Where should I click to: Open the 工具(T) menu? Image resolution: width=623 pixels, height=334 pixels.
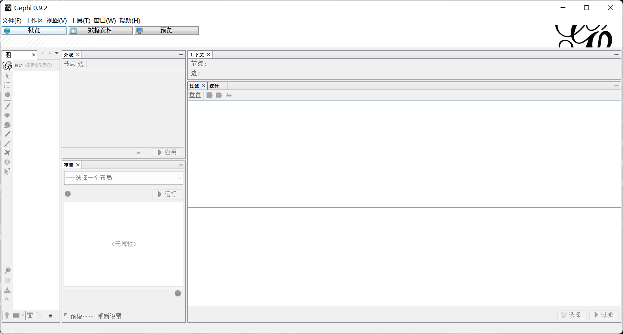click(80, 21)
